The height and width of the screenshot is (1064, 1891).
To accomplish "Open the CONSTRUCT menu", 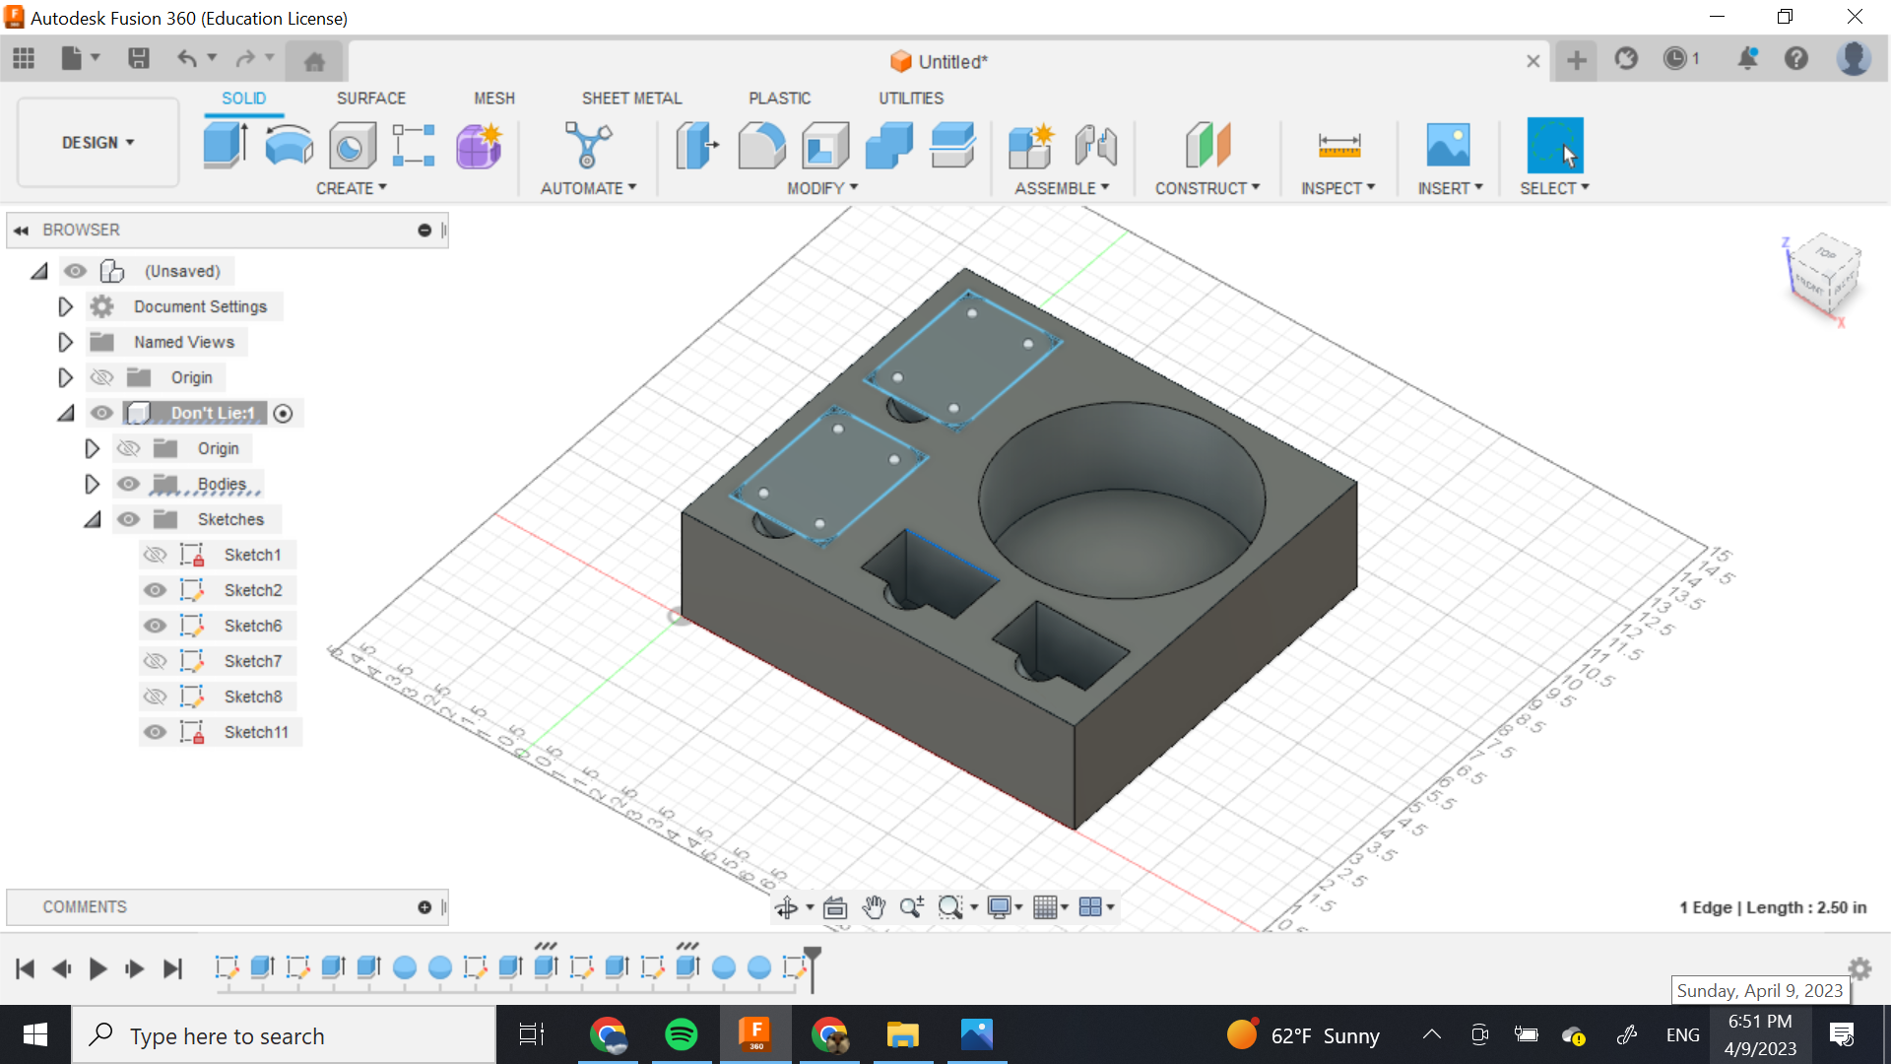I will (x=1206, y=188).
